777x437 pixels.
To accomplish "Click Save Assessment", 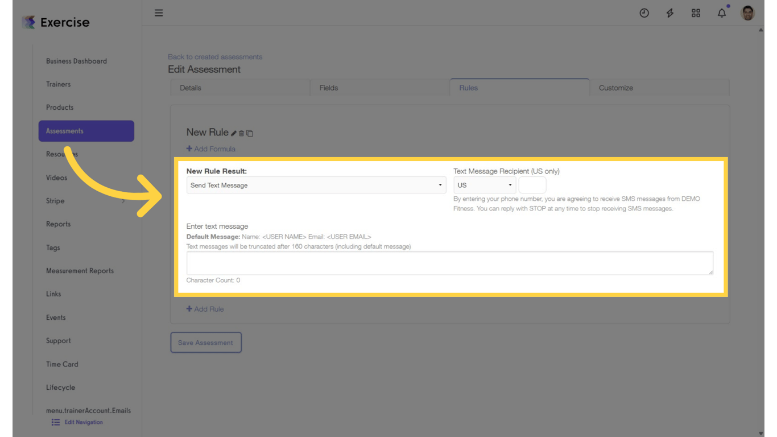I will 206,342.
